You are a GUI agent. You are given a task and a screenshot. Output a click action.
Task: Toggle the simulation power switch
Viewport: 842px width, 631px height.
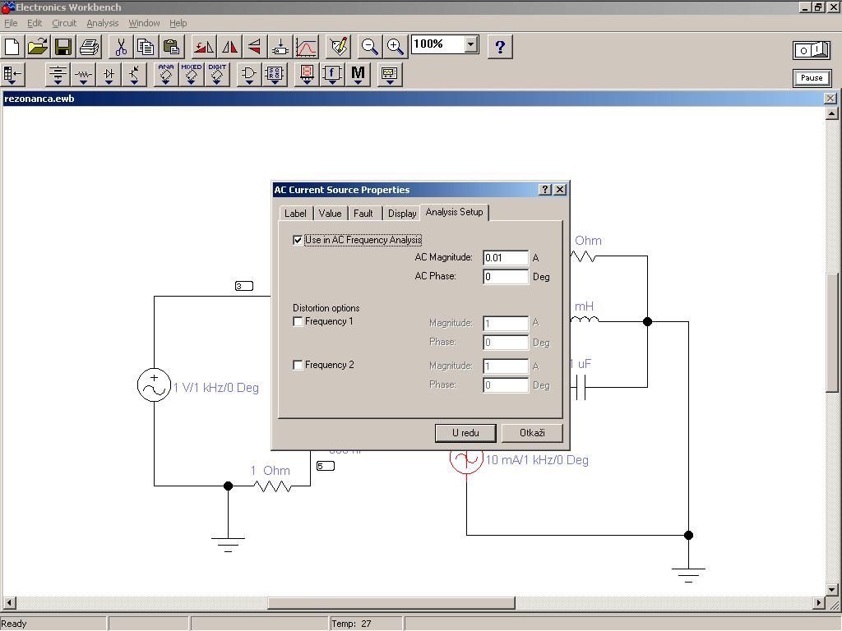click(812, 50)
